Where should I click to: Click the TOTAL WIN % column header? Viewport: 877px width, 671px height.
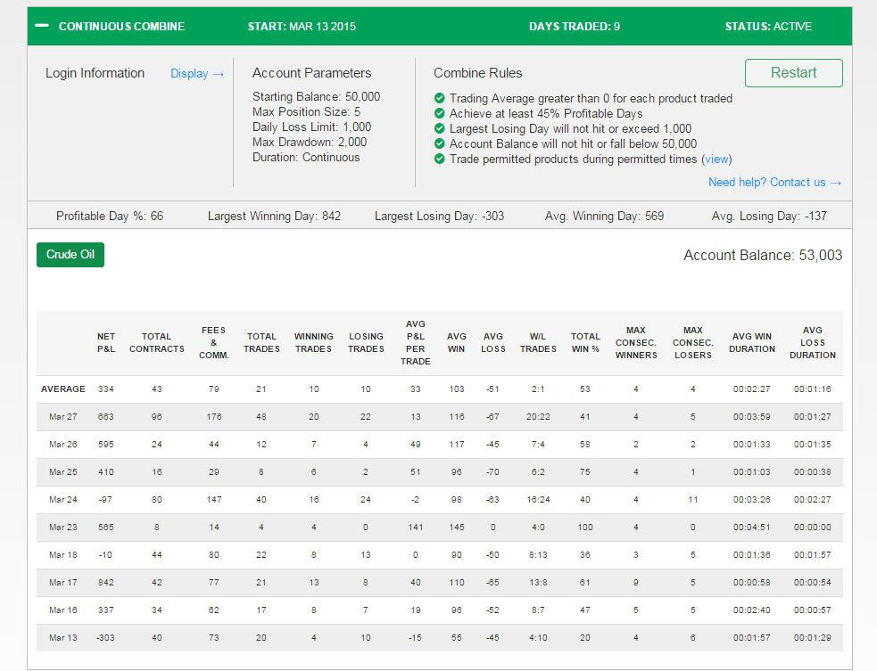tap(585, 342)
